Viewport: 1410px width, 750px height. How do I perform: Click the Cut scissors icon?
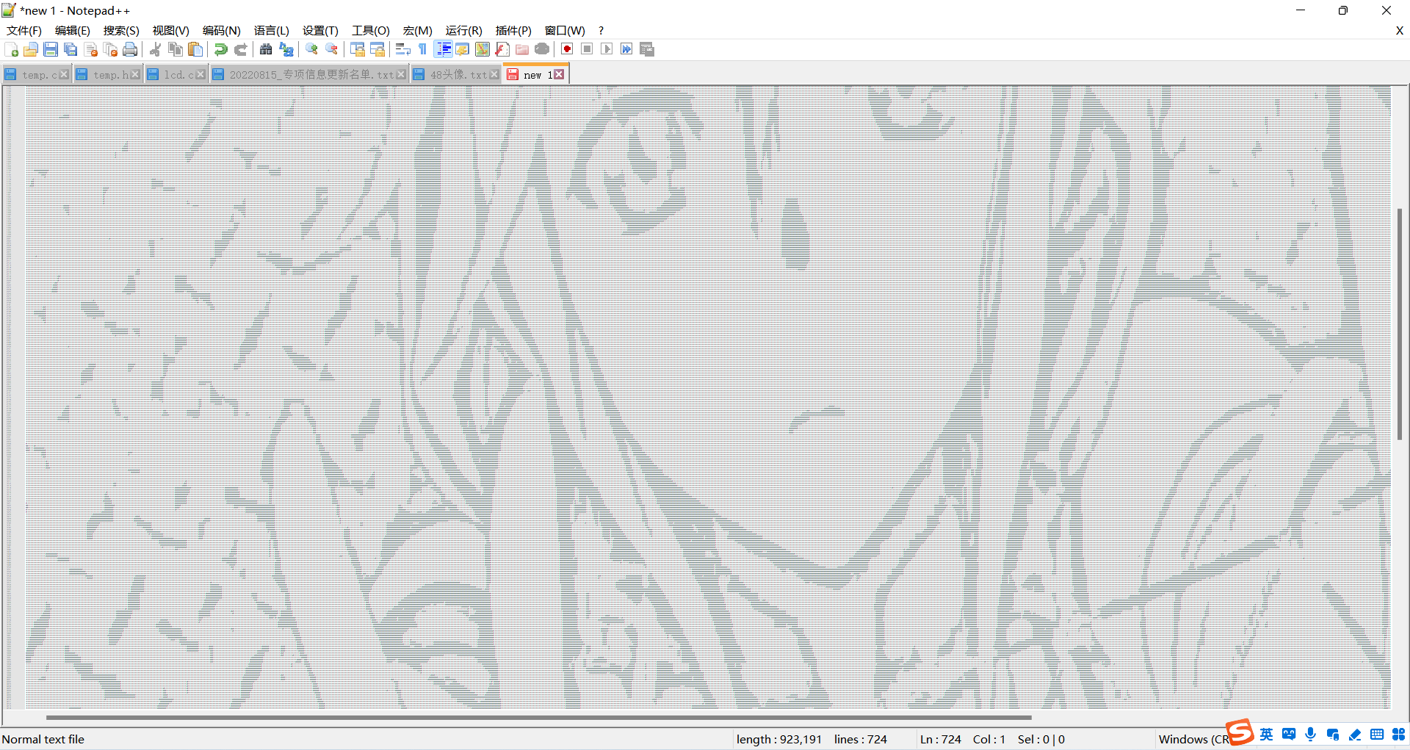(155, 49)
